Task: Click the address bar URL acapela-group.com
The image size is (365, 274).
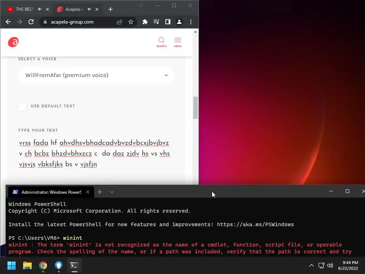Action: click(72, 22)
